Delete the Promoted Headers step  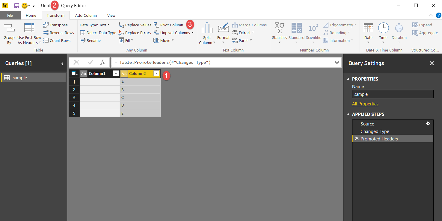(x=357, y=138)
